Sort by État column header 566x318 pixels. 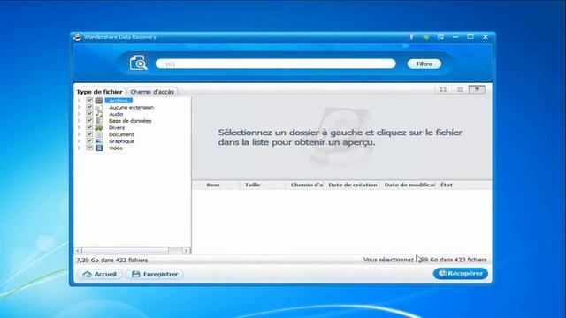point(447,185)
